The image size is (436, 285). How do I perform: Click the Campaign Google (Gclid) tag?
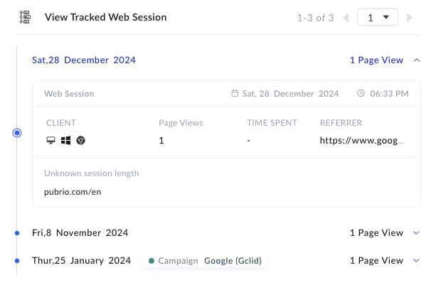(206, 261)
